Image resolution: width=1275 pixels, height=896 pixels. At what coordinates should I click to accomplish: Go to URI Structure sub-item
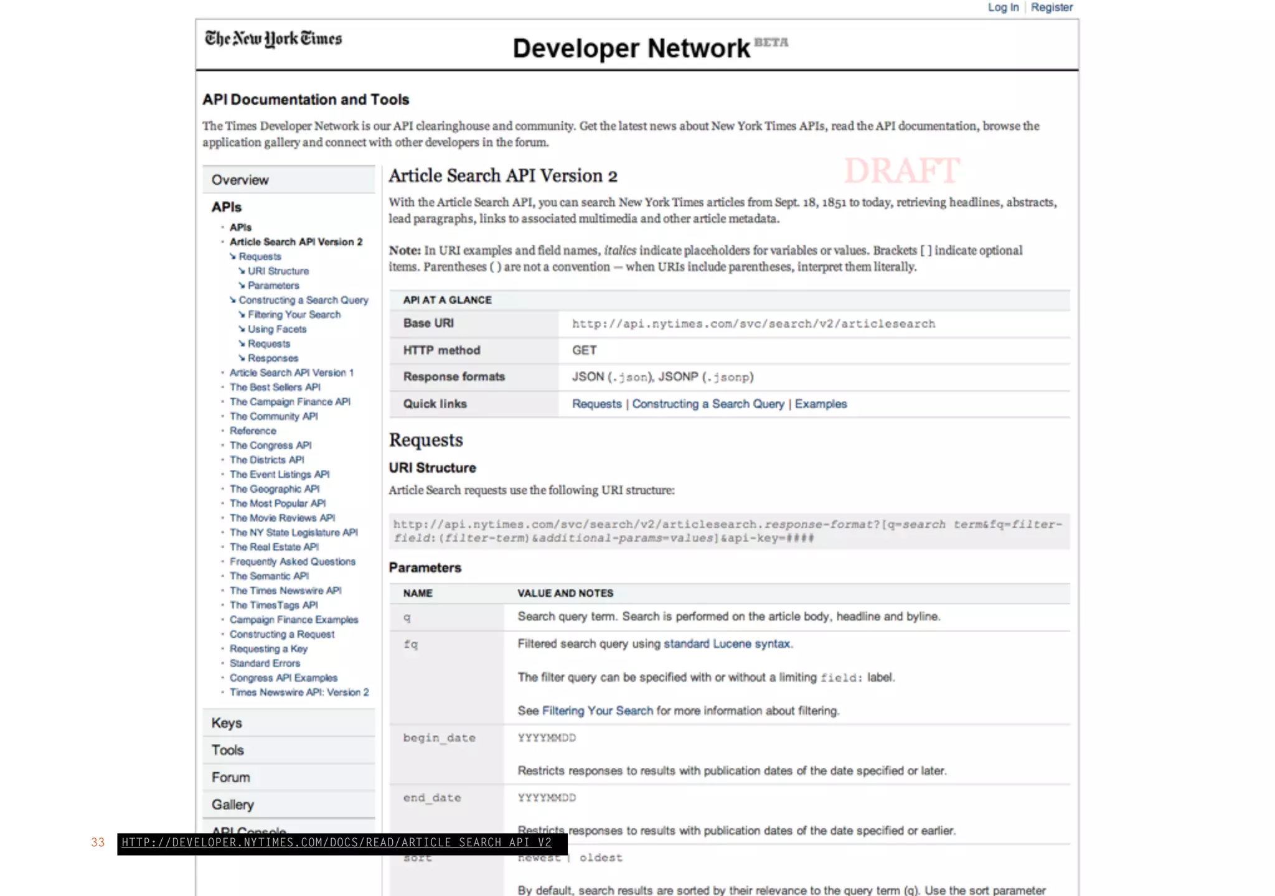tap(278, 271)
